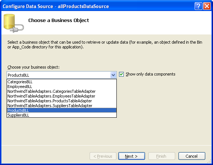Click the disabled Finish button

pos(162,156)
